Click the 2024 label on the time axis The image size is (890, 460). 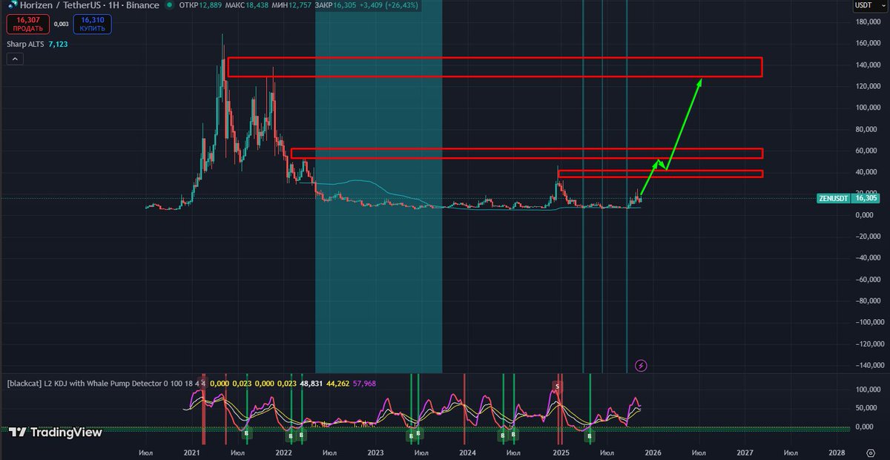coord(467,452)
